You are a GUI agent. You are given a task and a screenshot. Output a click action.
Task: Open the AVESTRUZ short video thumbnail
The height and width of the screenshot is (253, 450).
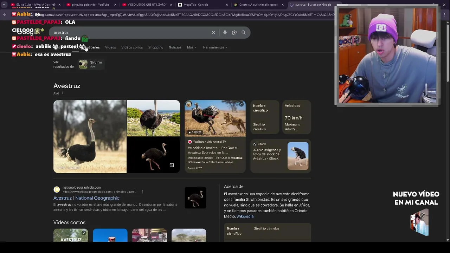[71, 235]
